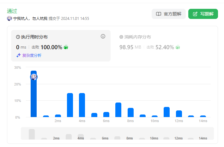Image resolution: width=224 pixels, height=147 pixels.
Task: Click the user avatar beside the username
Action: [x=9, y=19]
